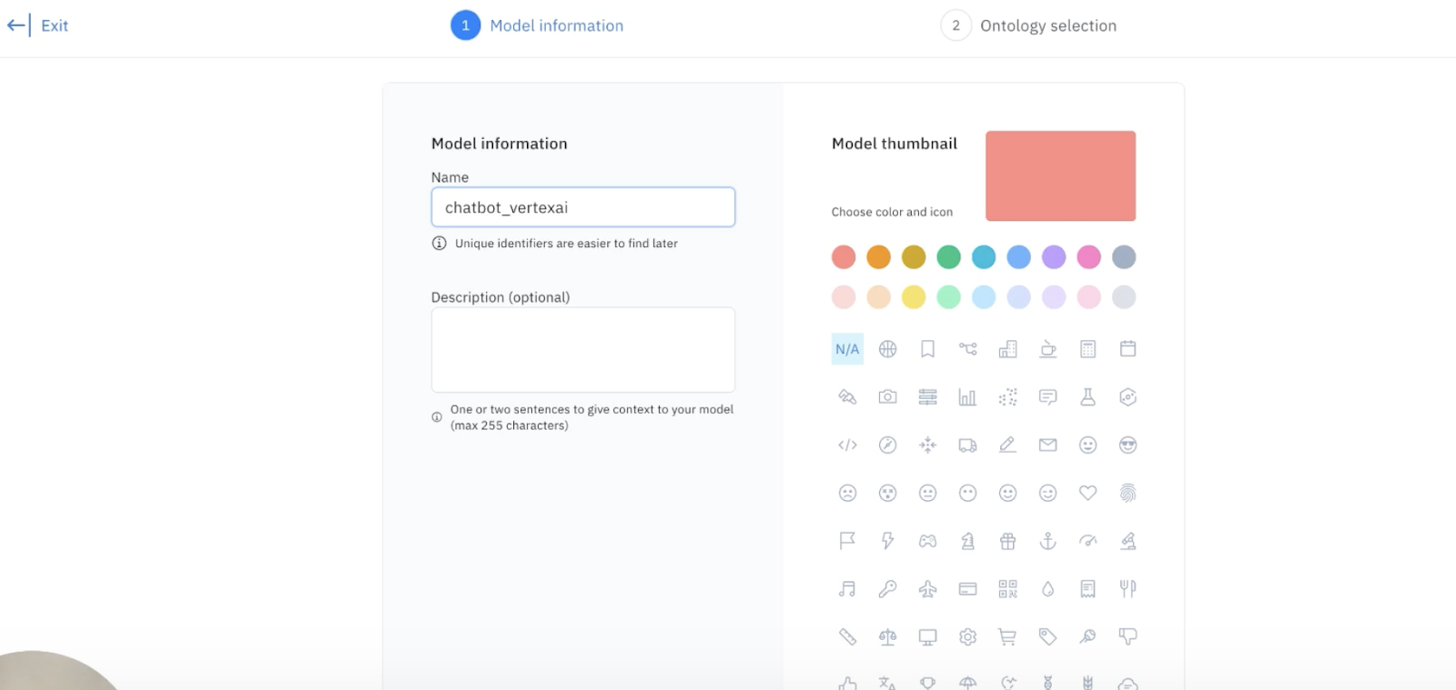Choose the sad frowning face icon
The image size is (1456, 690).
tap(847, 493)
